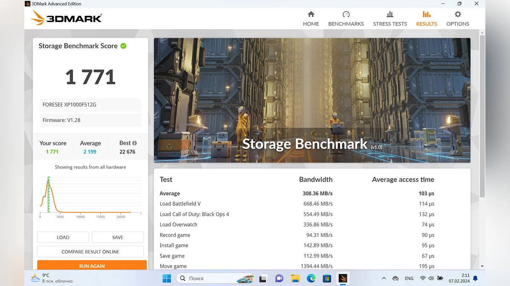Select the Results bar chart icon
510x286 pixels.
tap(426, 14)
